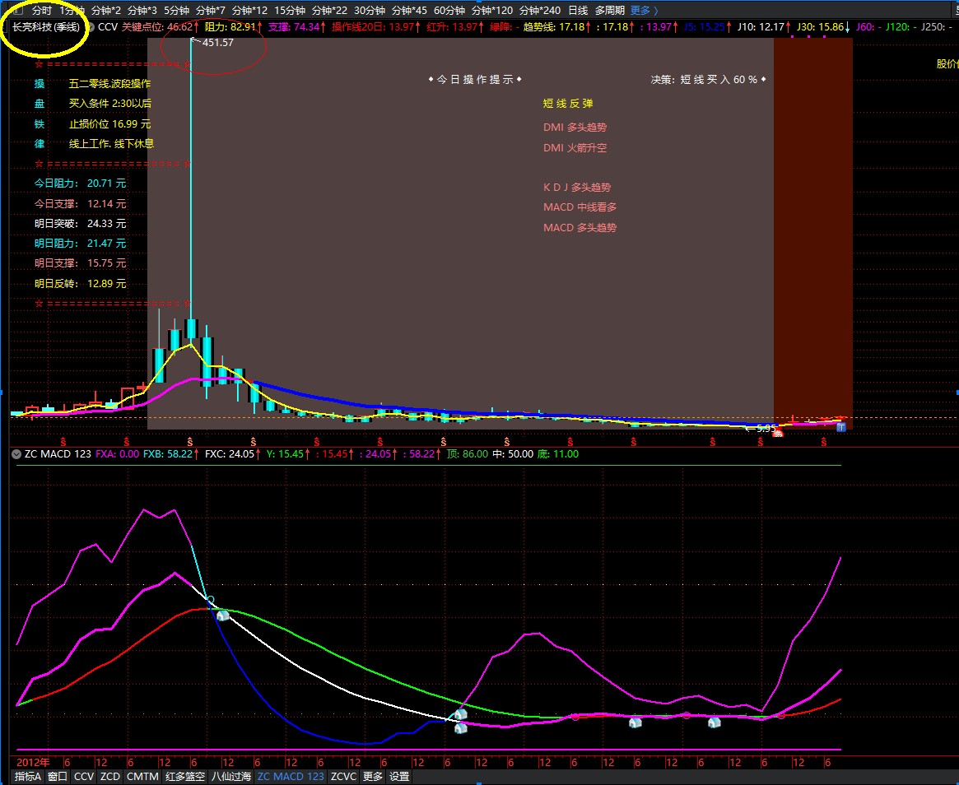Open 设置 settings in the bottom bar
Viewport: 959px width, 785px height.
(399, 777)
